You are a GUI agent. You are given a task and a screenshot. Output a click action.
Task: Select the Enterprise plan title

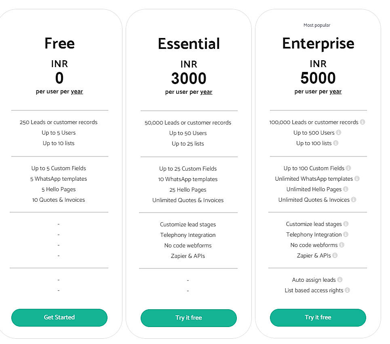(x=318, y=43)
